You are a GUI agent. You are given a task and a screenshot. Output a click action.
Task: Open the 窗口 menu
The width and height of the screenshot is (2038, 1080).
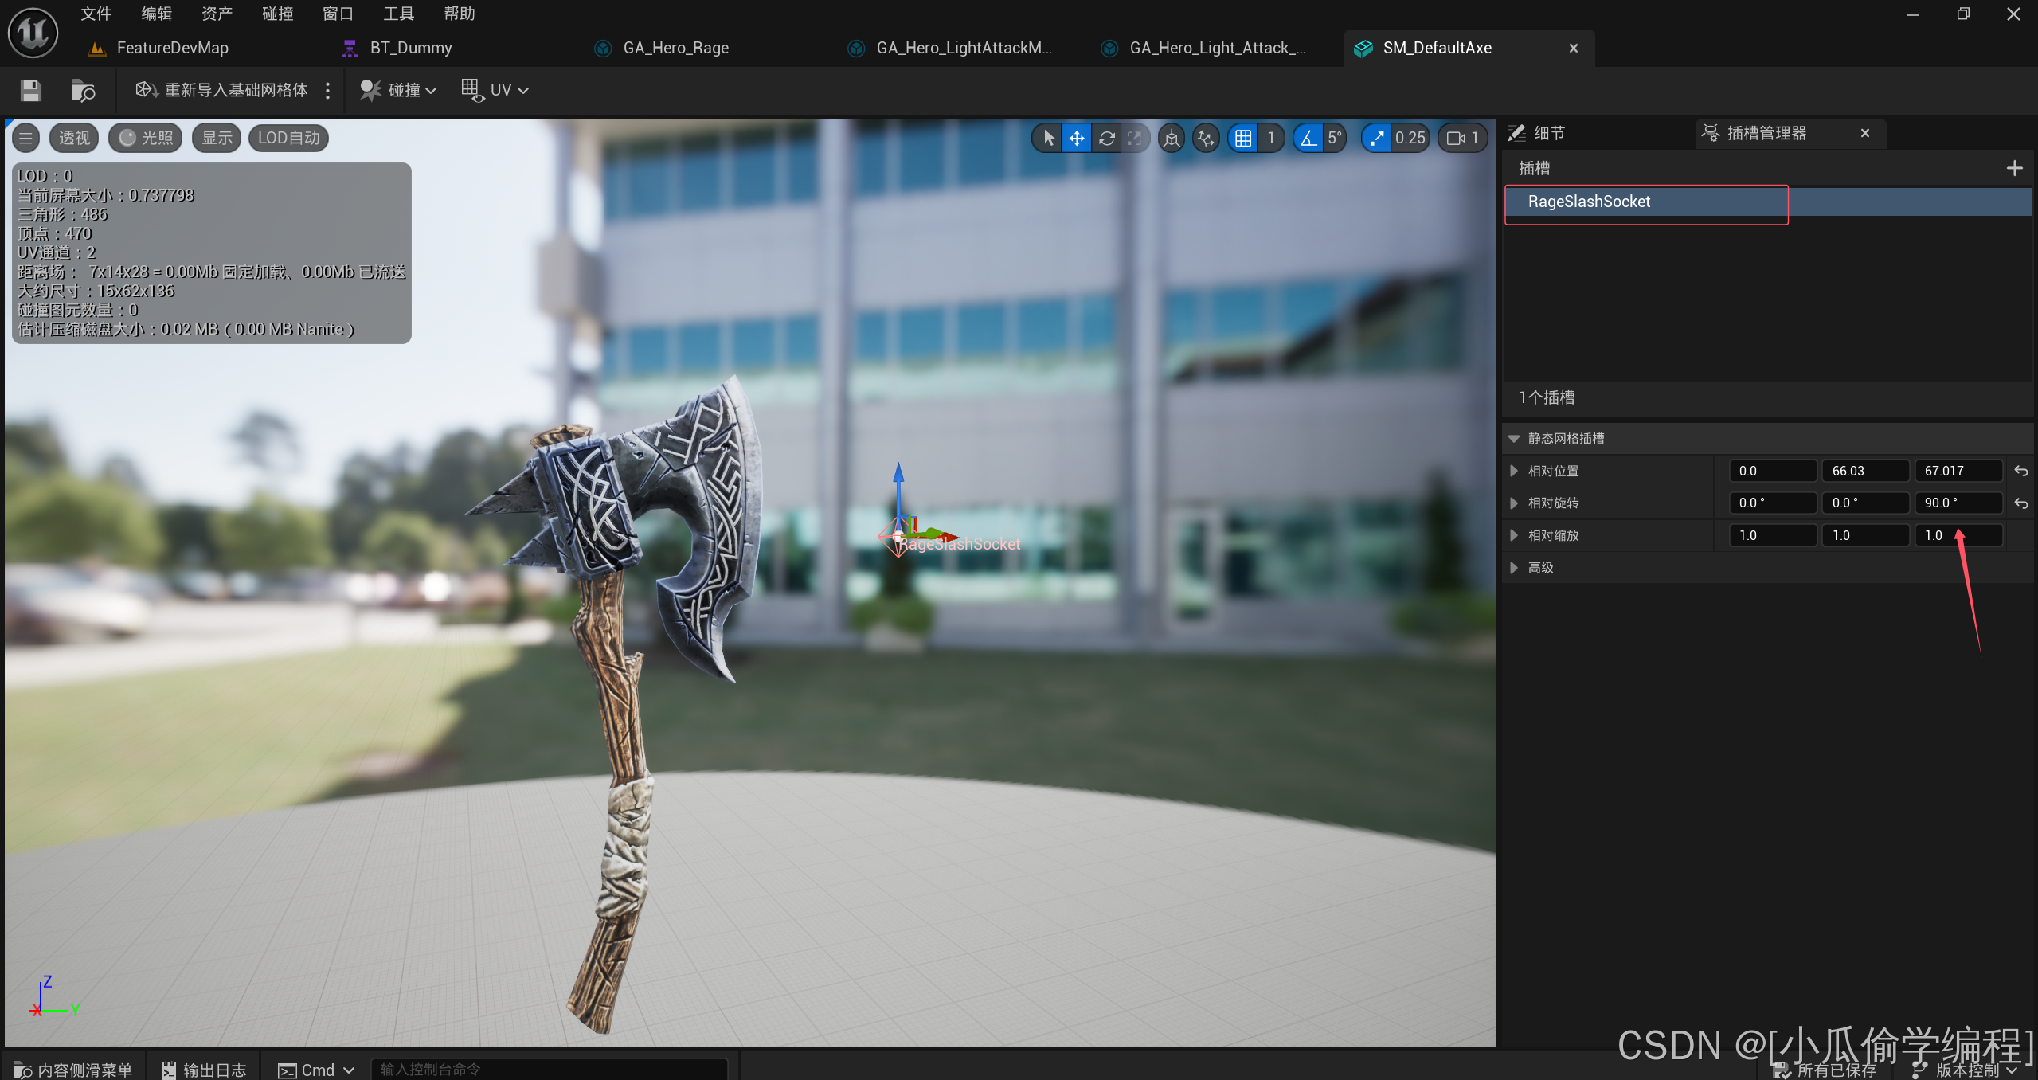(x=338, y=14)
